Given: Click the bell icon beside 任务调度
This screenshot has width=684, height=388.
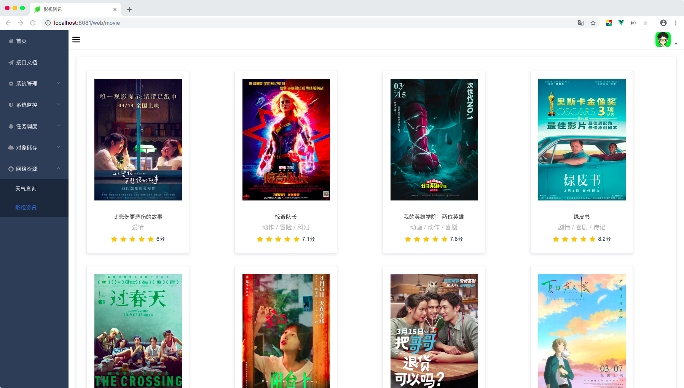Looking at the screenshot, I should click(x=11, y=126).
